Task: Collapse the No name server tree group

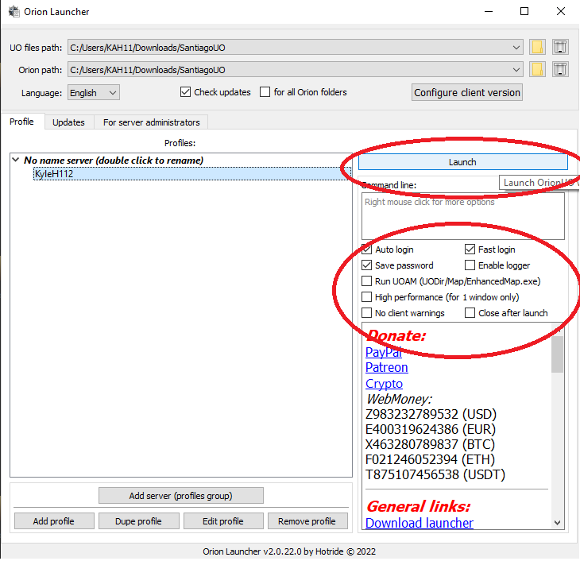Action: pyautogui.click(x=16, y=161)
